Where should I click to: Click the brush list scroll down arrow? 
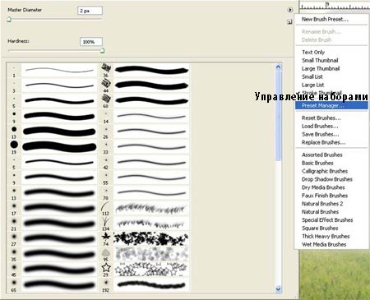click(279, 288)
